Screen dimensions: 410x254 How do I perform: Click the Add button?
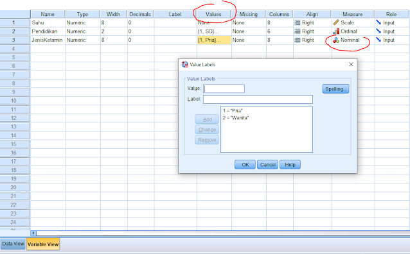pyautogui.click(x=207, y=119)
